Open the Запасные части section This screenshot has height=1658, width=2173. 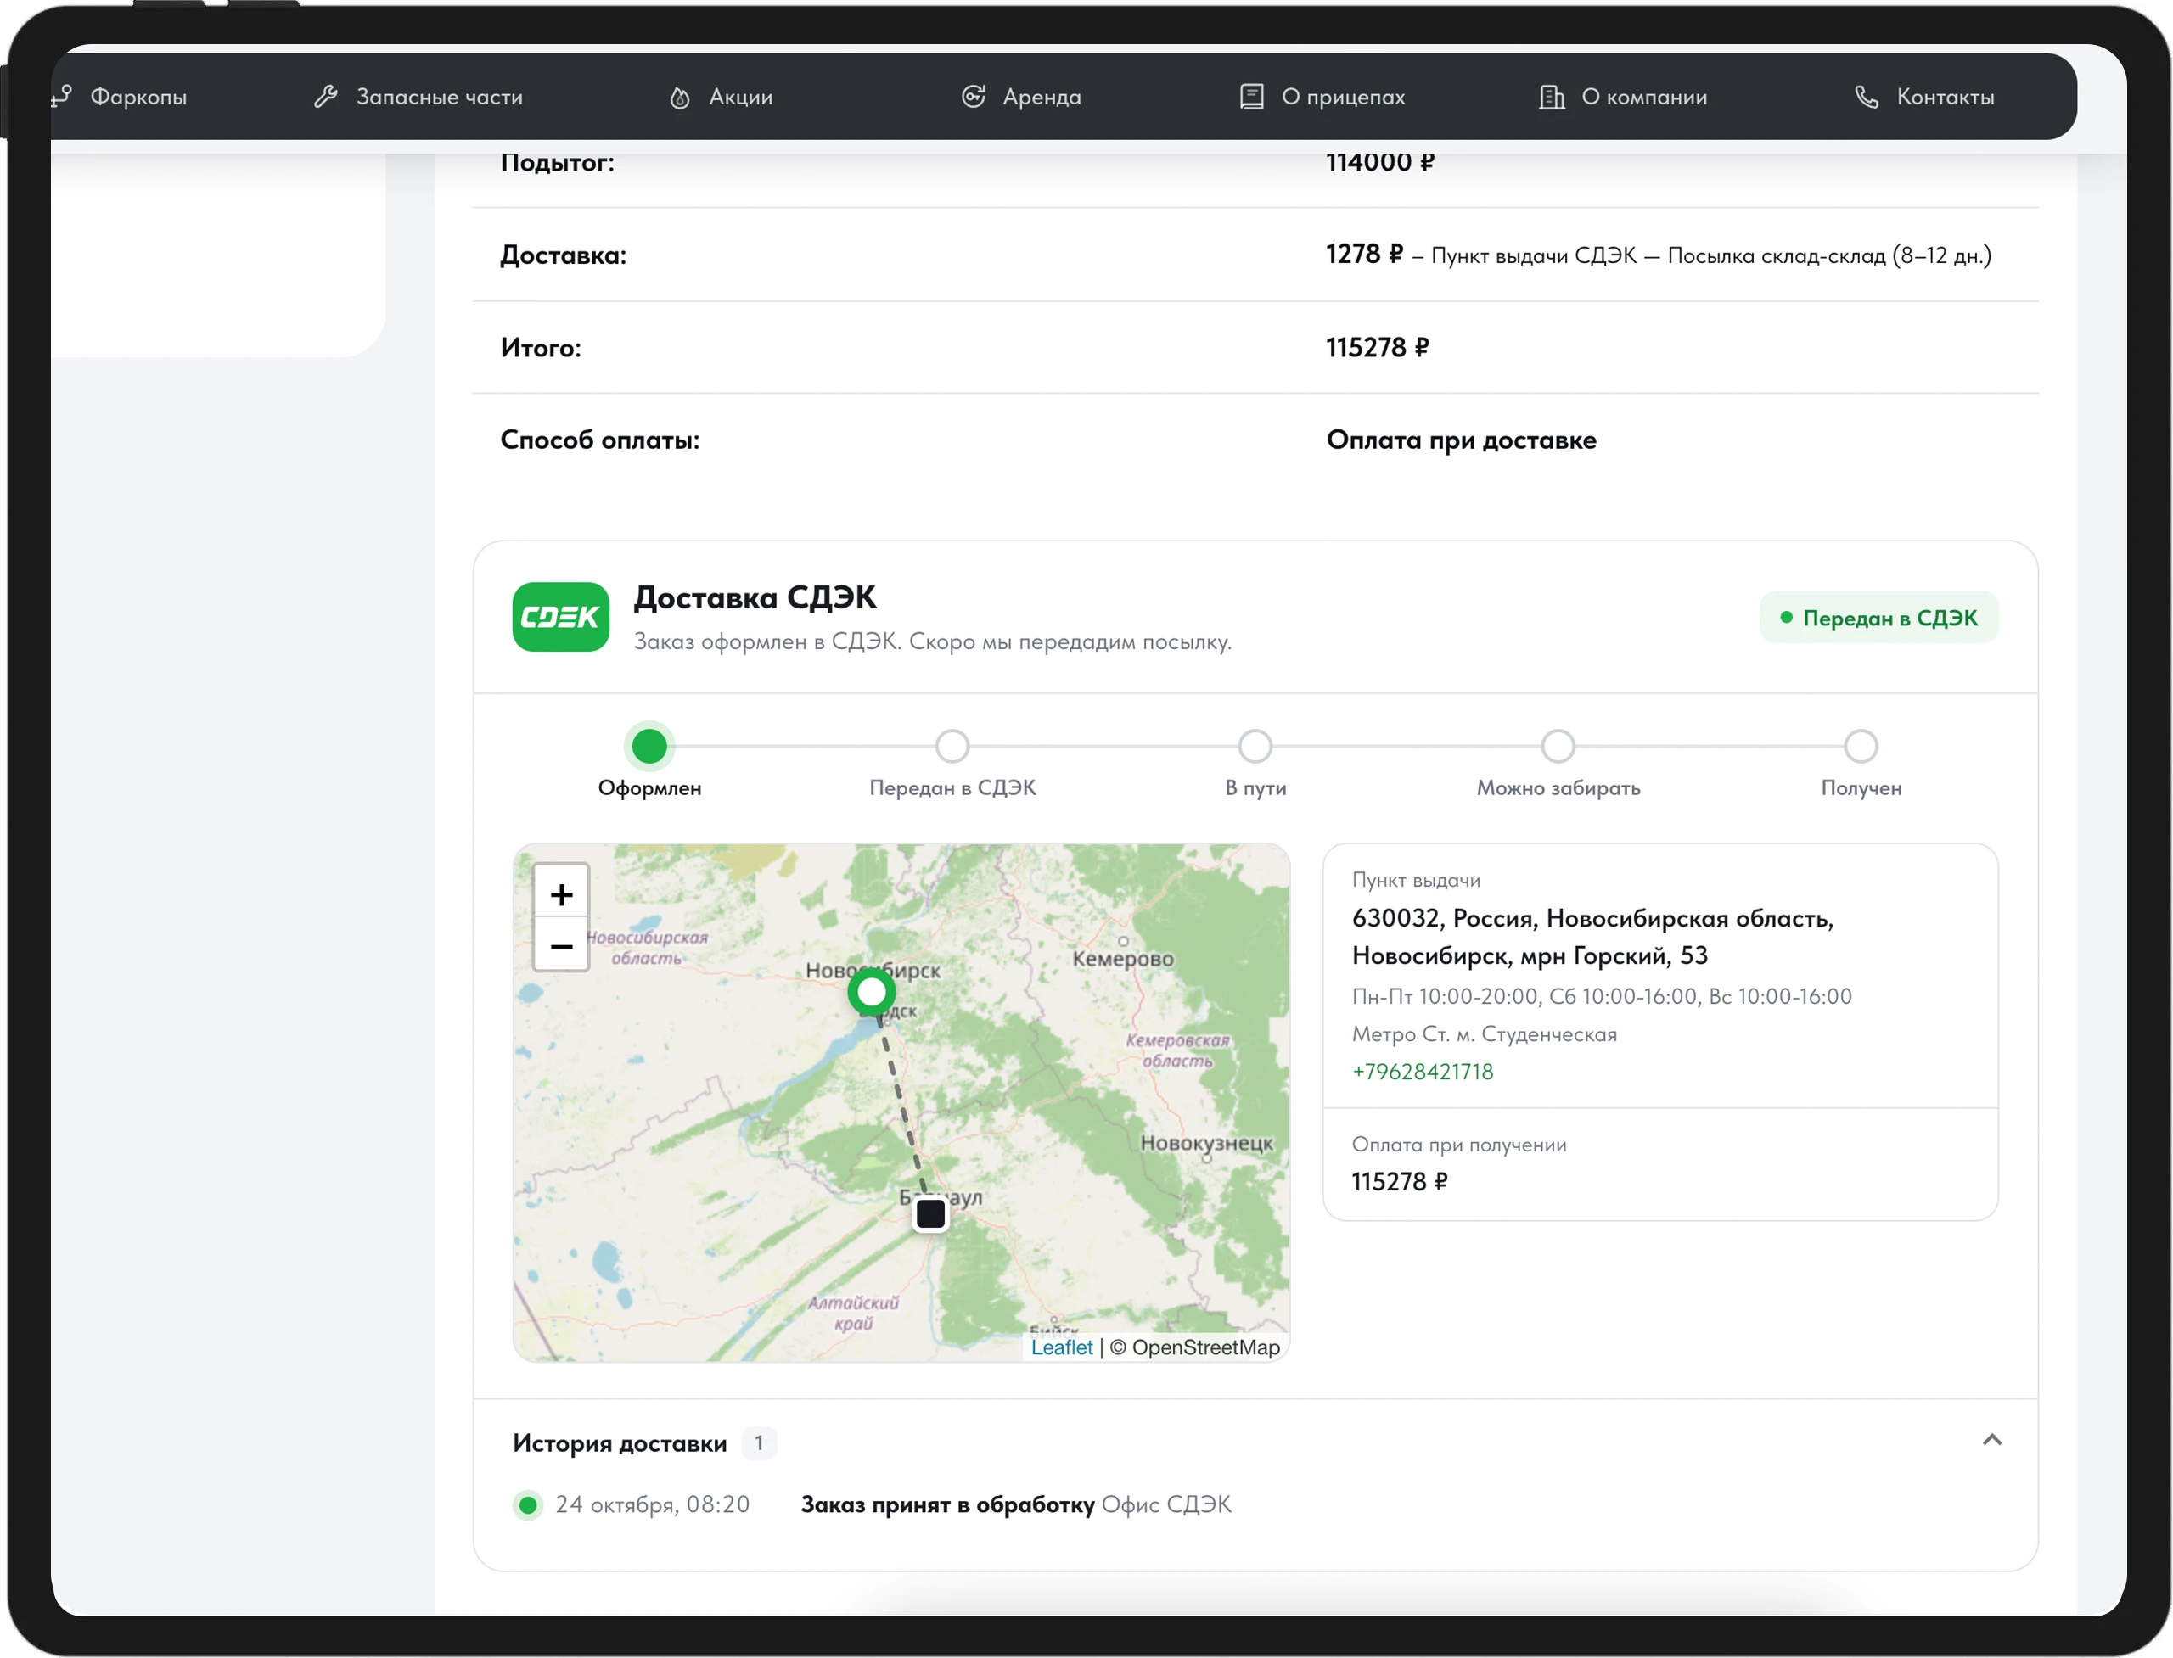(440, 97)
